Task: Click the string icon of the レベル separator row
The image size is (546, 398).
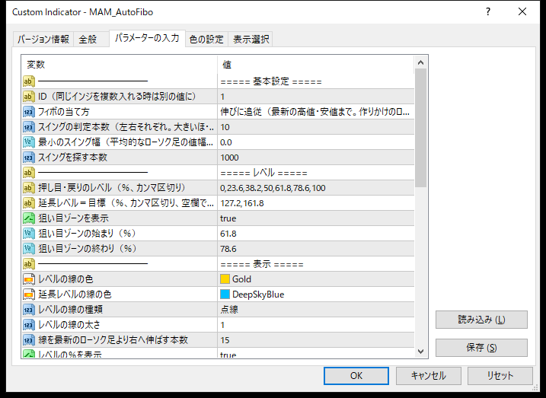Action: (x=29, y=173)
